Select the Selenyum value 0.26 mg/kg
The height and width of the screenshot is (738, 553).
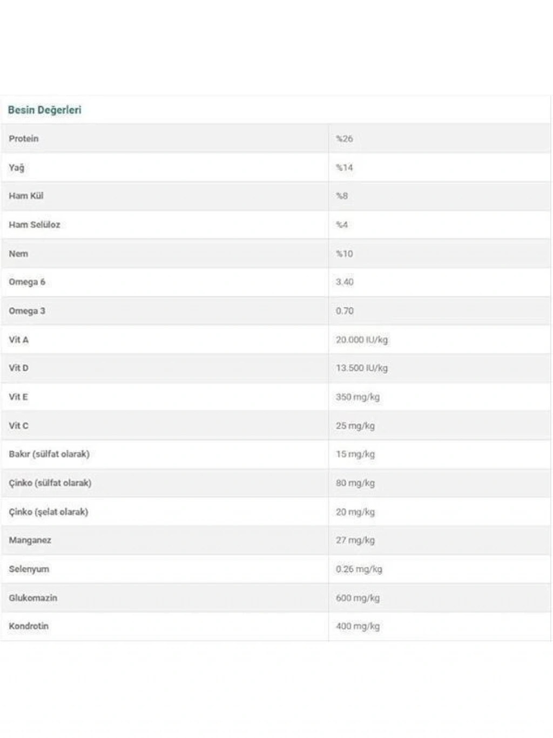[359, 569]
